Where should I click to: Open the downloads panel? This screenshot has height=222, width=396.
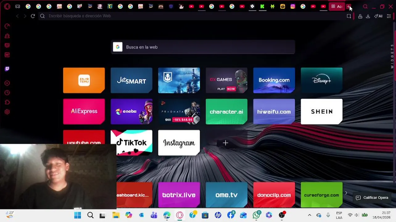click(368, 16)
